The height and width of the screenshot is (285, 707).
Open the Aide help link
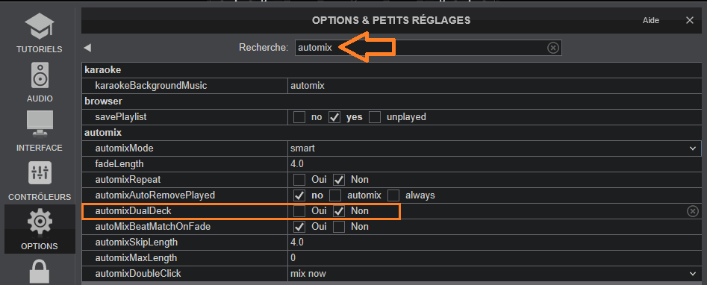pos(651,20)
